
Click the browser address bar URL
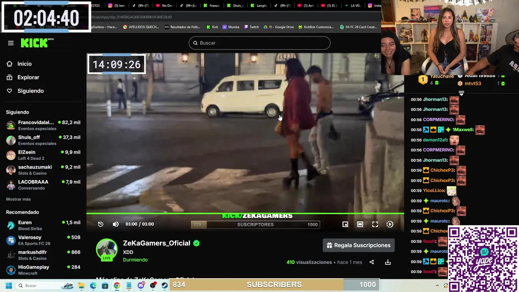pos(132,17)
